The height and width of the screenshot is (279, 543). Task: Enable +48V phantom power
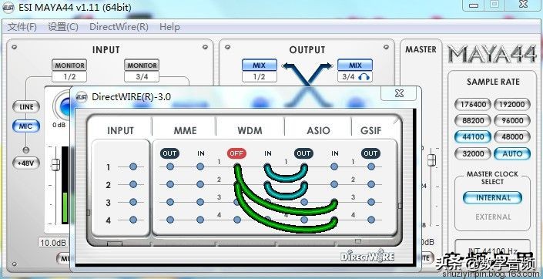(26, 163)
